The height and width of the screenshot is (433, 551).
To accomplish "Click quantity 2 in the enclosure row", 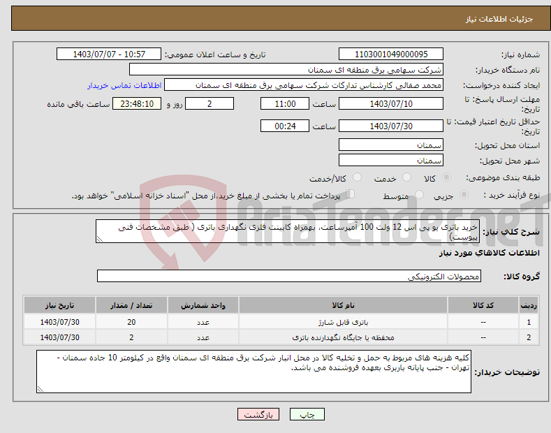I will [131, 337].
